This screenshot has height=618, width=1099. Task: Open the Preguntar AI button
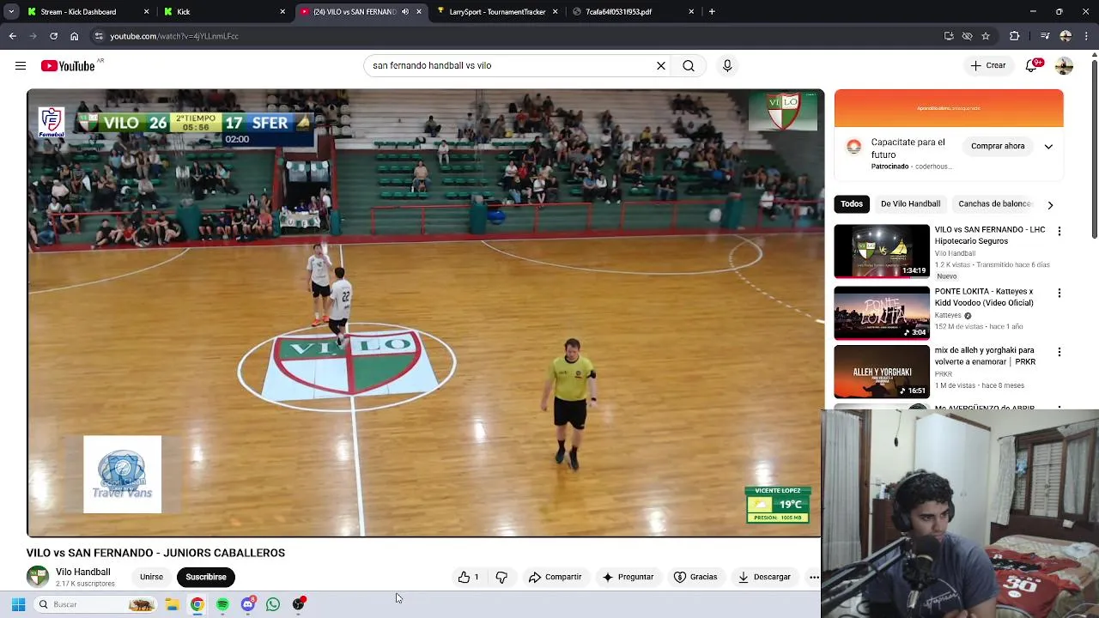coord(628,577)
